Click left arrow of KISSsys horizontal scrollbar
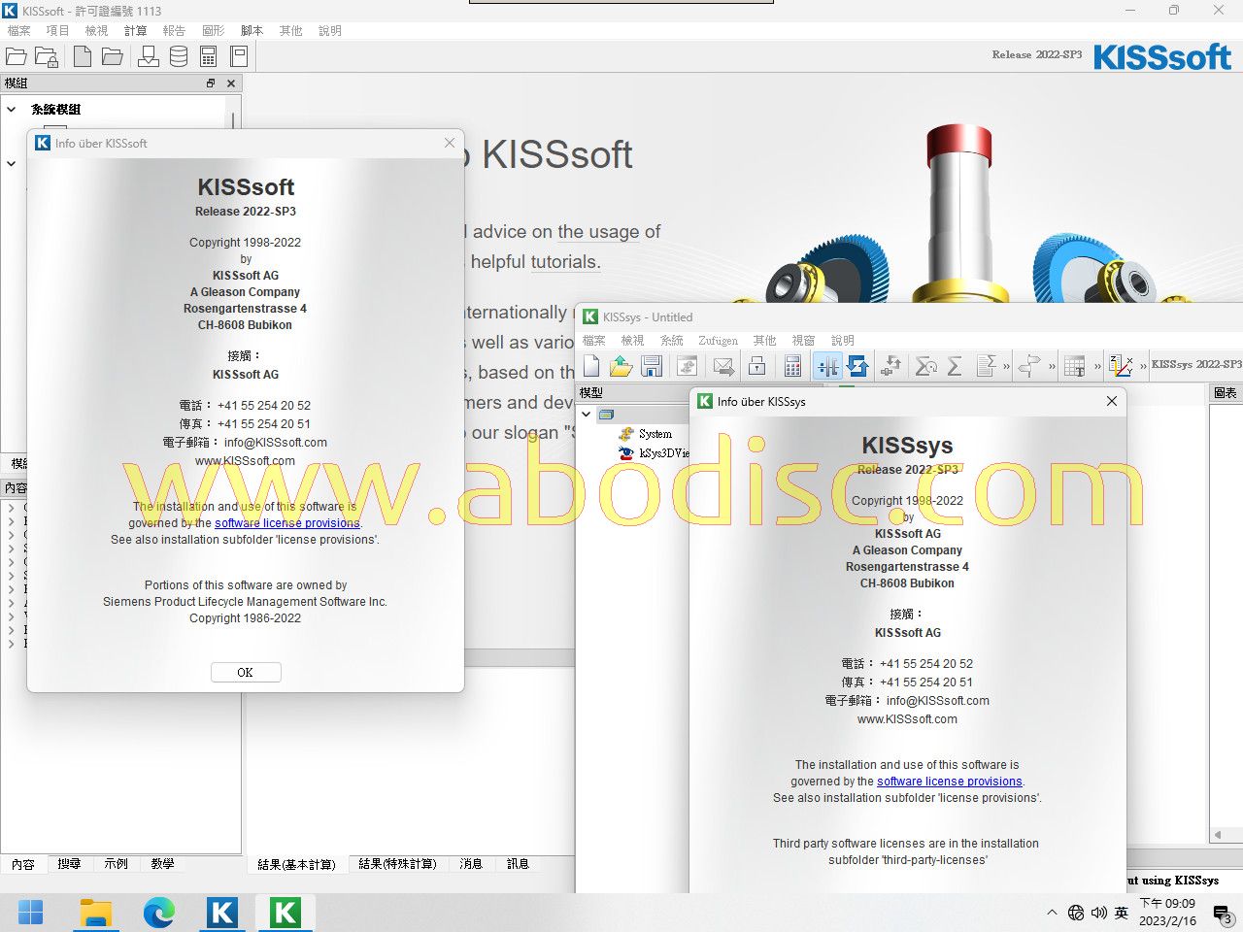The width and height of the screenshot is (1243, 932). [1218, 835]
